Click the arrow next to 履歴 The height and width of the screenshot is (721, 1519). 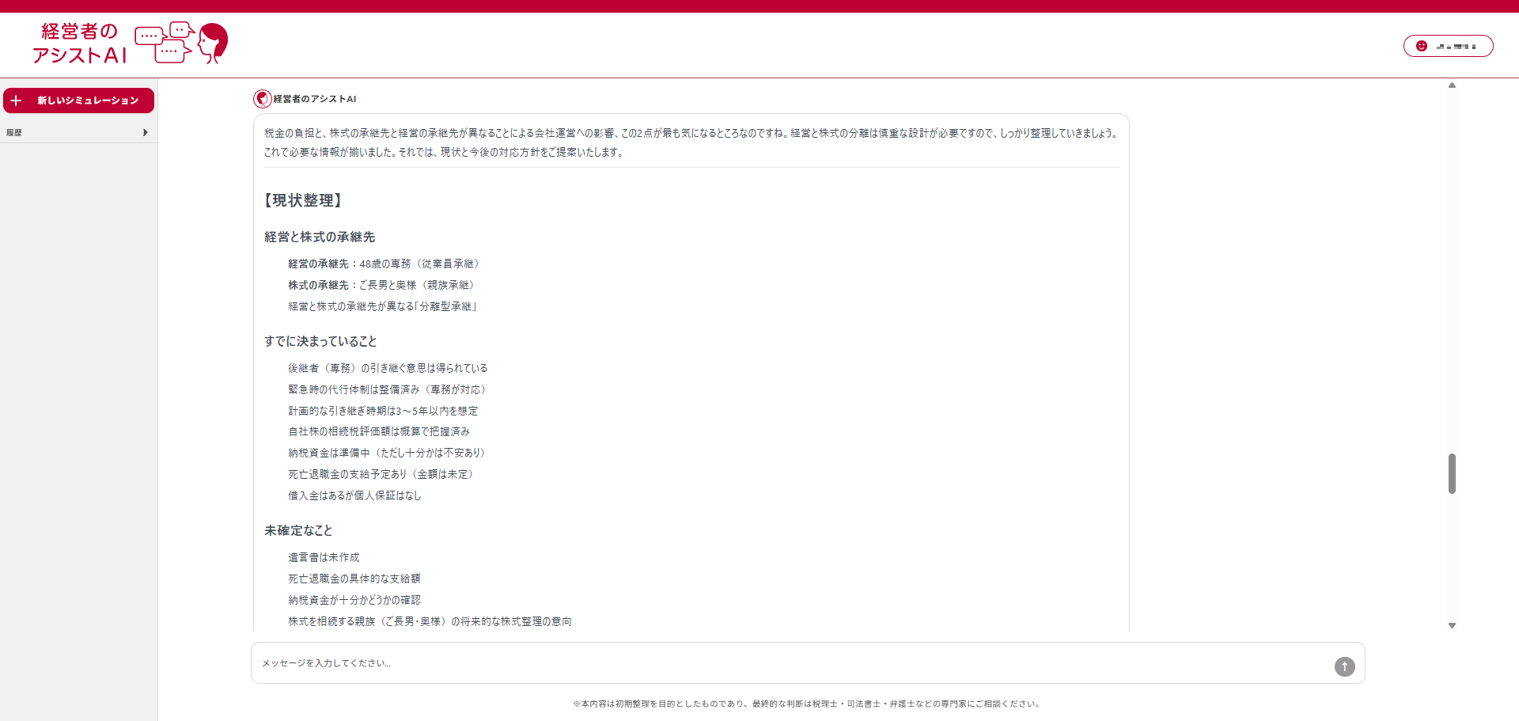click(x=145, y=132)
